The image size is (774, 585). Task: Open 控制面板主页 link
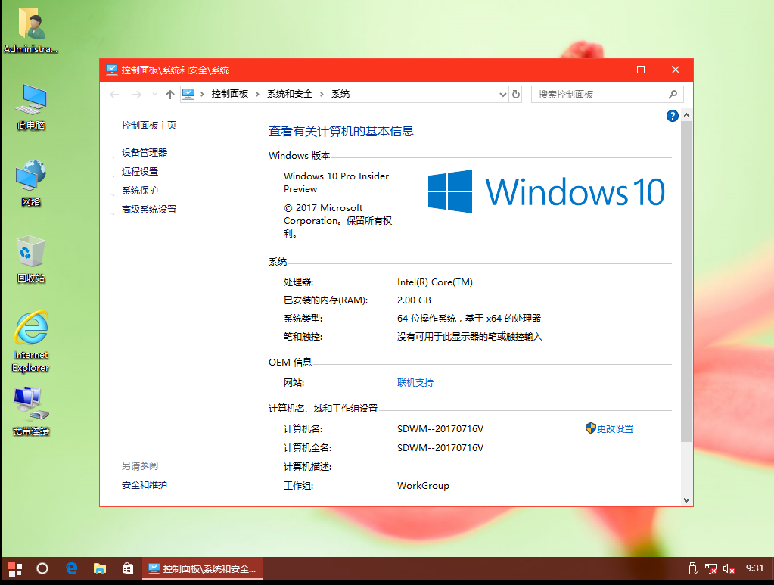tap(149, 126)
